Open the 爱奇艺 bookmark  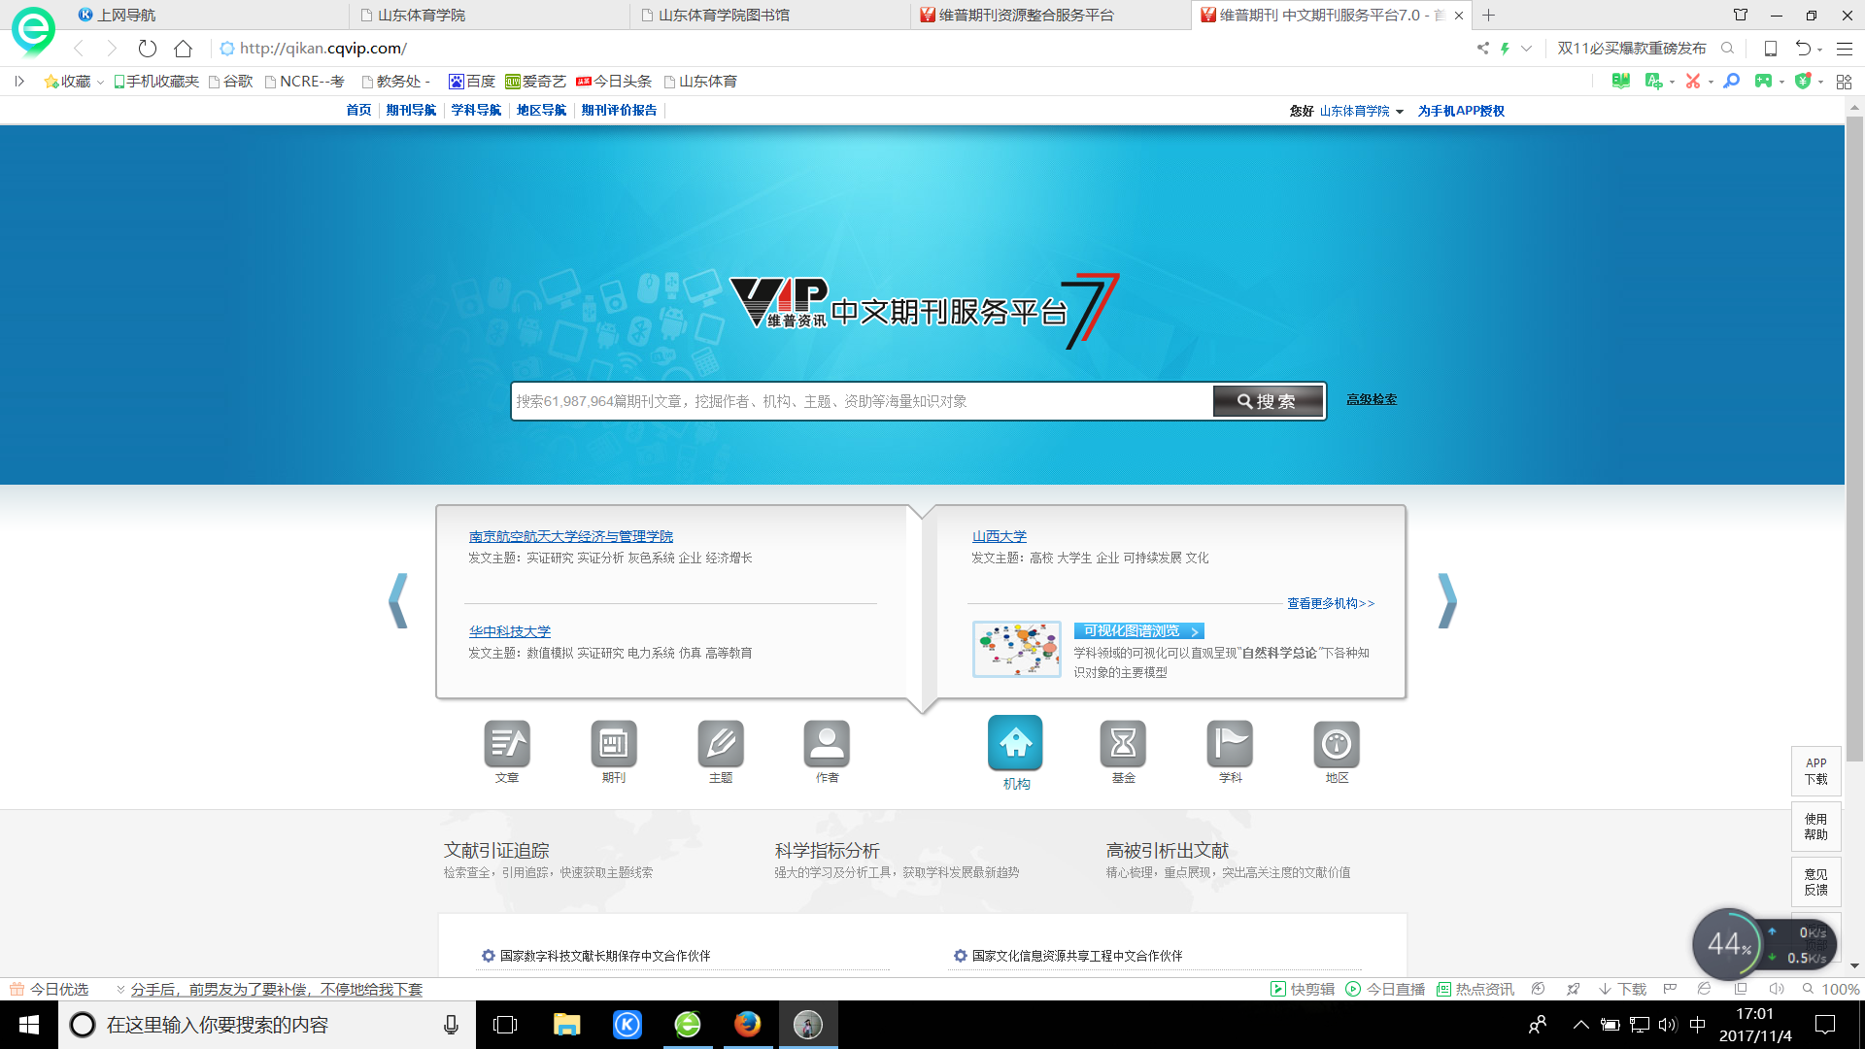coord(535,82)
